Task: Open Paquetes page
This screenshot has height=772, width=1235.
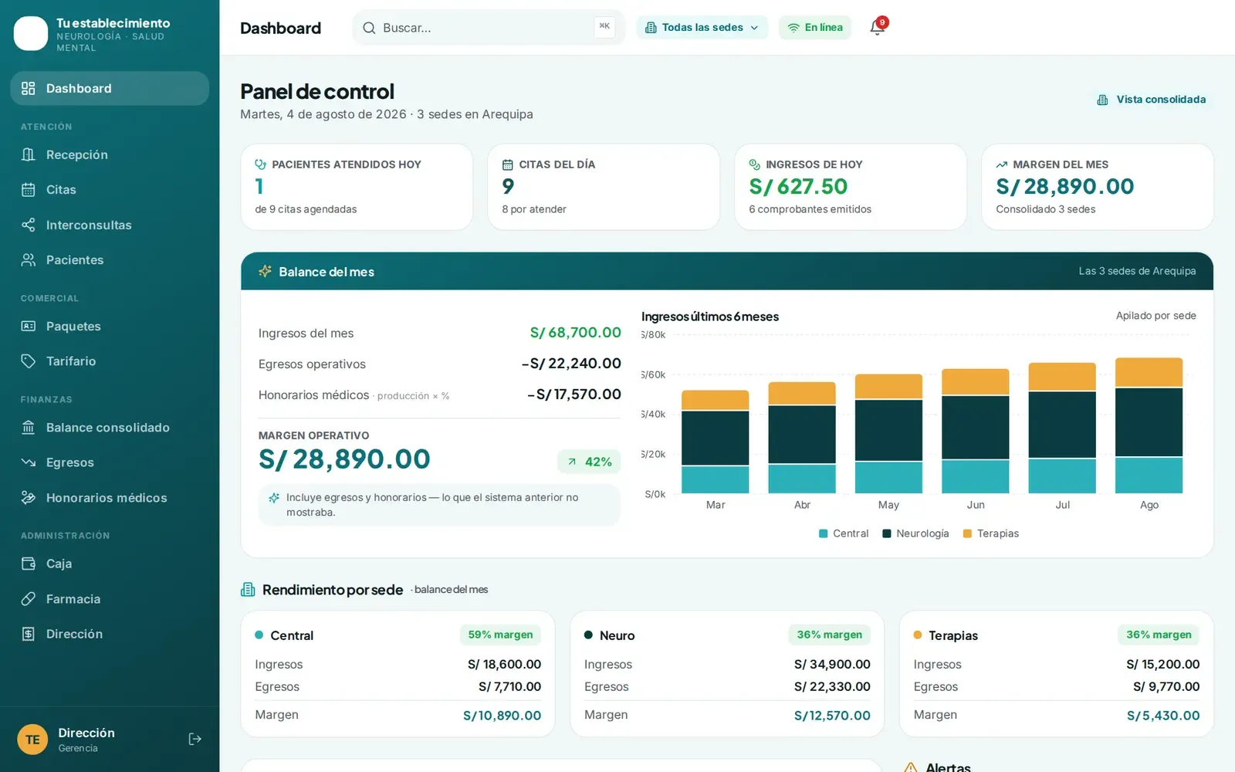Action: [110, 327]
